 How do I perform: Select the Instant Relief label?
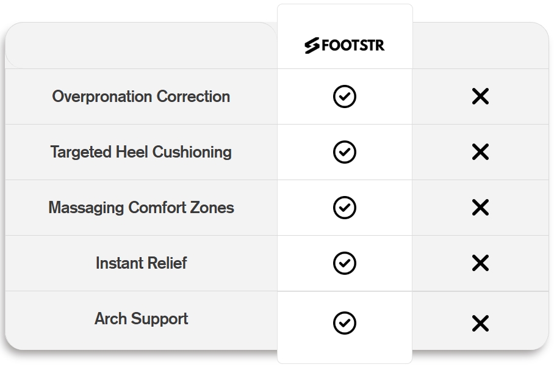141,263
